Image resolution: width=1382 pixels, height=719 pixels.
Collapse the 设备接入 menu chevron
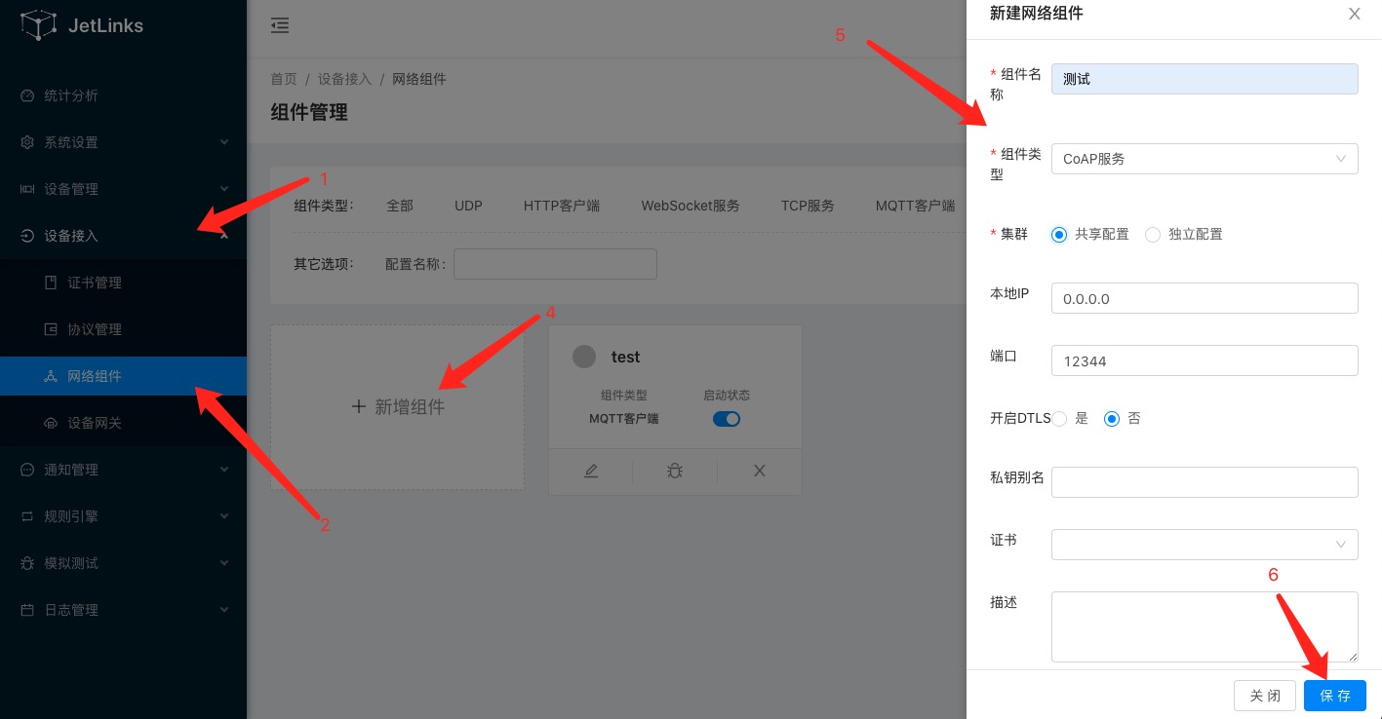pos(224,236)
